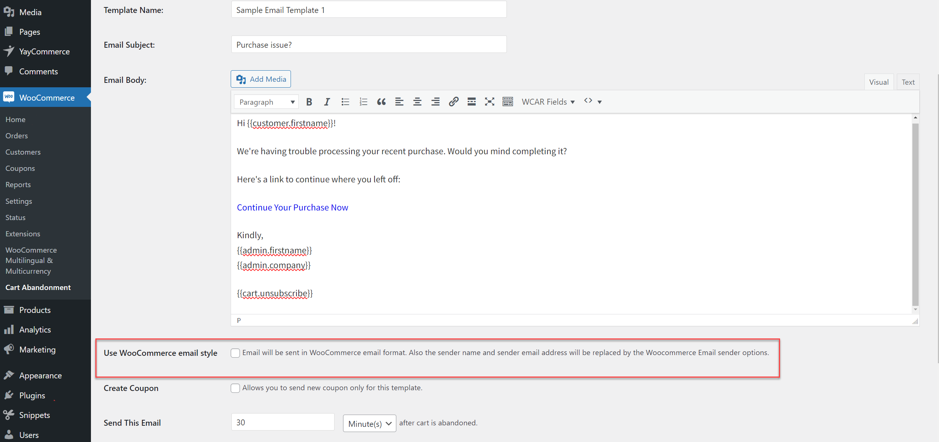Open Coupons in WooCommerce submenu
Image resolution: width=939 pixels, height=442 pixels.
click(20, 168)
